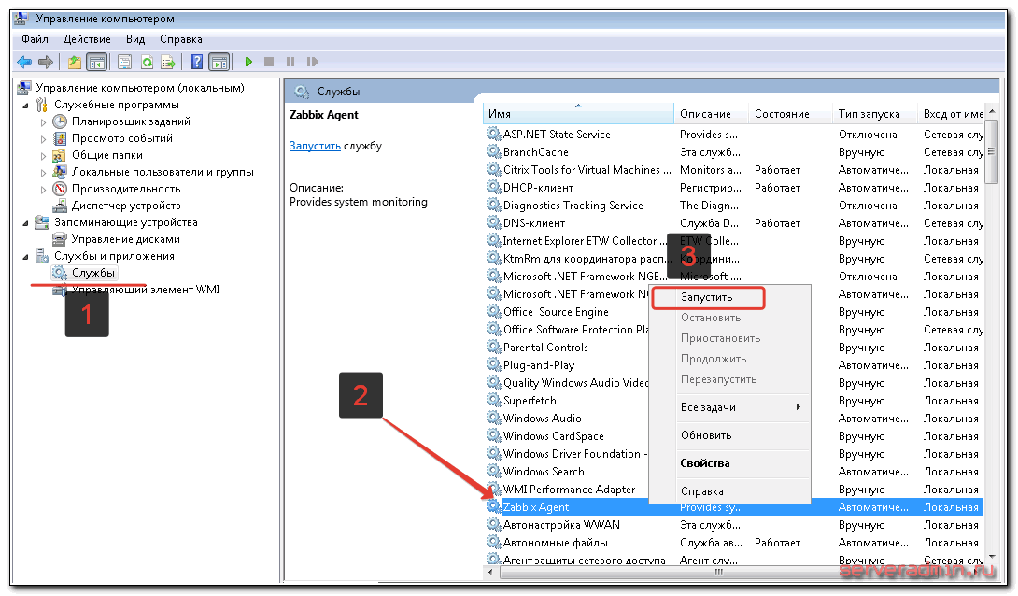
Task: Click the Export list toolbar icon
Action: click(x=168, y=62)
